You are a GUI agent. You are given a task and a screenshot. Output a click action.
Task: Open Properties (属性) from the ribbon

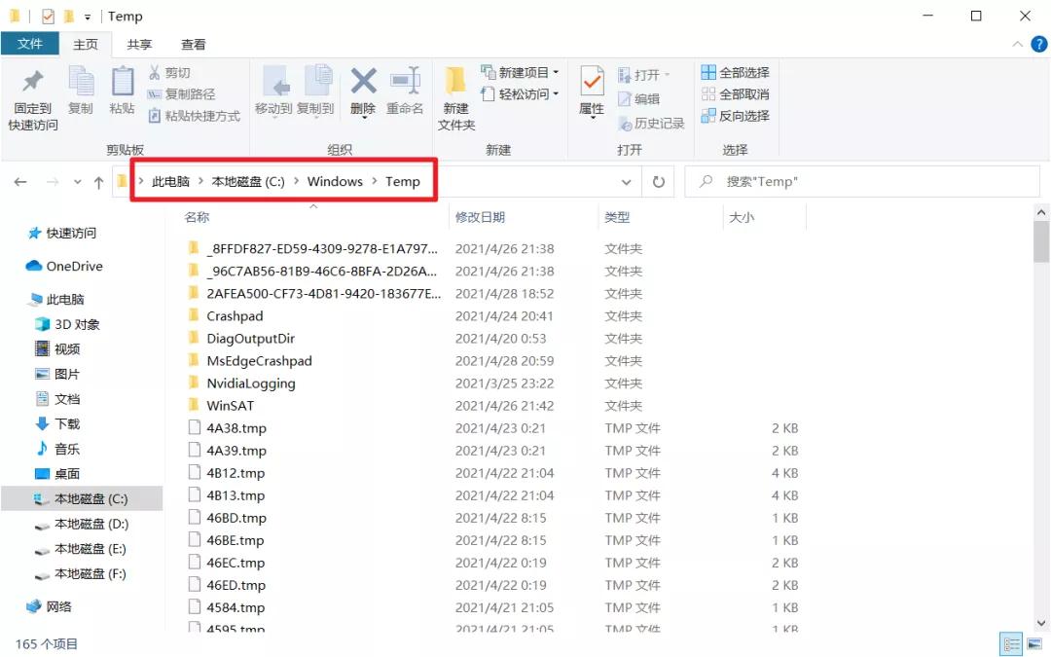point(591,94)
